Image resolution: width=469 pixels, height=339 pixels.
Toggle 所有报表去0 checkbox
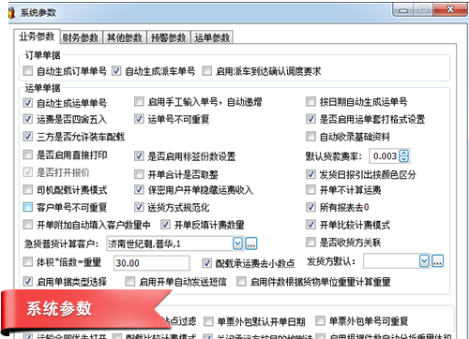[310, 207]
